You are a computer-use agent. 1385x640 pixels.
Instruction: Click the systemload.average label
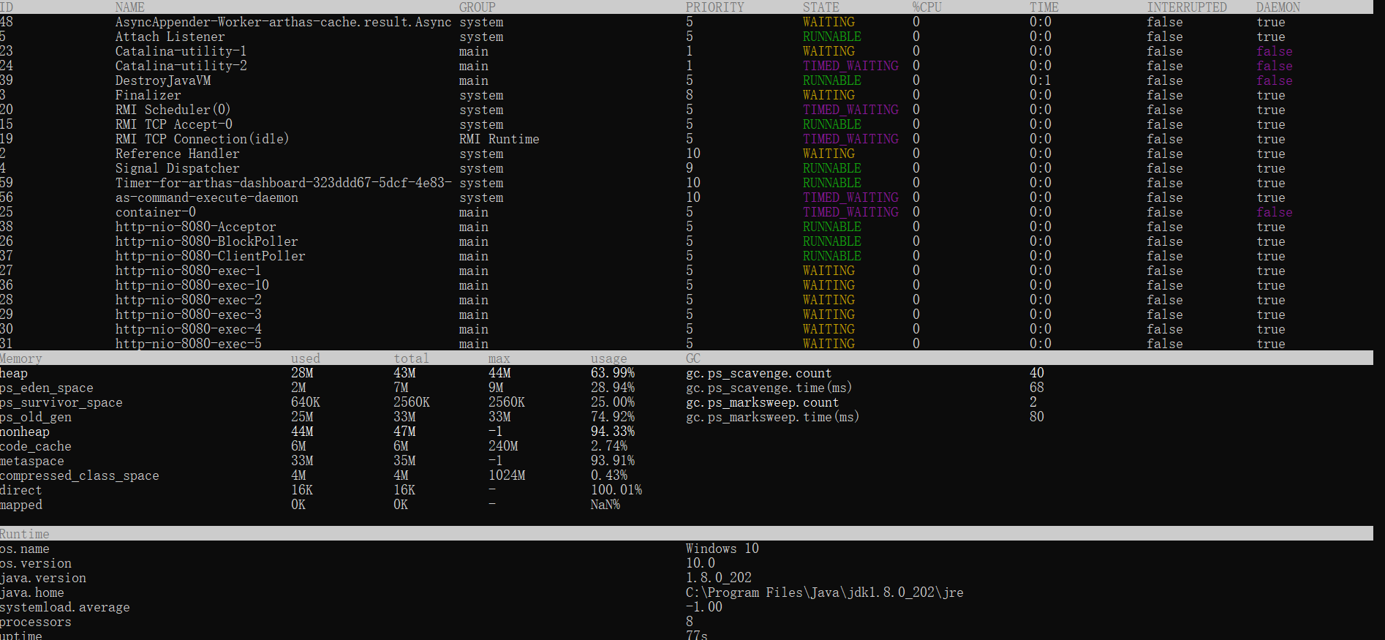65,607
